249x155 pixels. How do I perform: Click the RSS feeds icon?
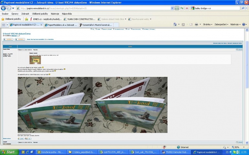point(183,24)
